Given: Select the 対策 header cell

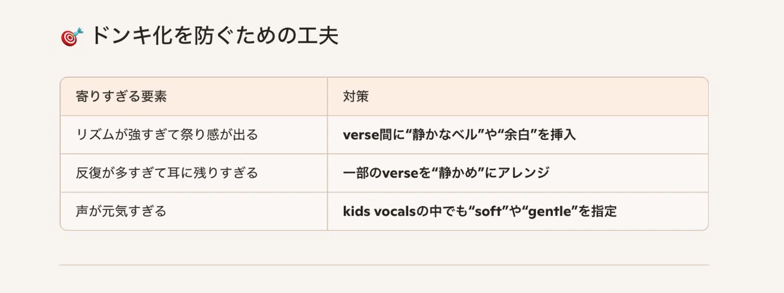Looking at the screenshot, I should click(x=517, y=96).
